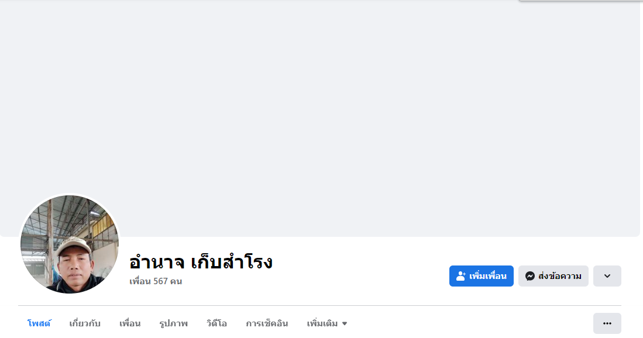Screen dimensions: 643x338
Task: Click the blue underline beneath โพสต์
Action: pos(39,337)
